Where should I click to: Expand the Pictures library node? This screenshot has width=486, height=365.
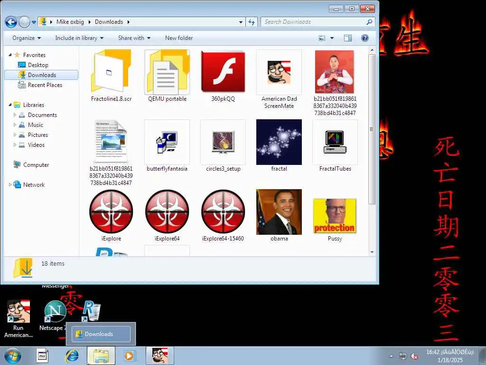tap(15, 134)
